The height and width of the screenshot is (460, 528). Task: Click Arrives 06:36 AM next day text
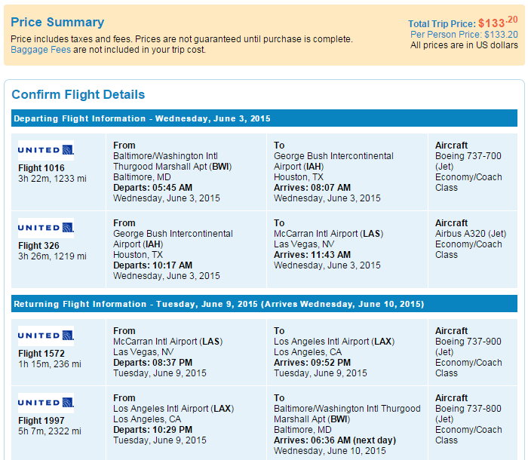[335, 440]
